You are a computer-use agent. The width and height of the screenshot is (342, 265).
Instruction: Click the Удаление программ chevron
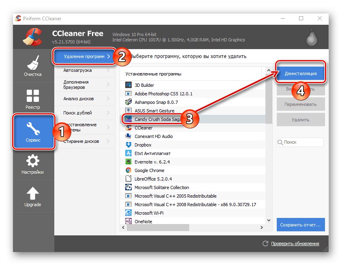coord(109,56)
